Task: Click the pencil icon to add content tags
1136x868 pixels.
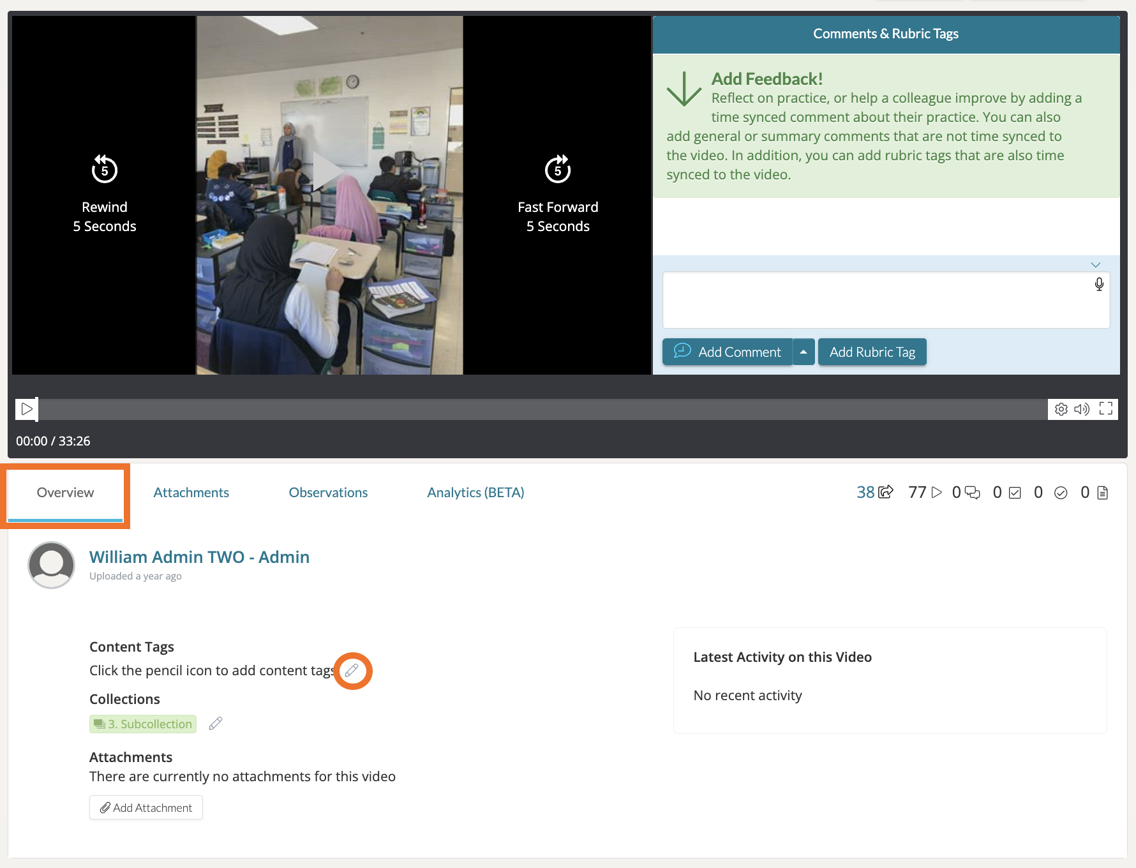Action: click(352, 671)
